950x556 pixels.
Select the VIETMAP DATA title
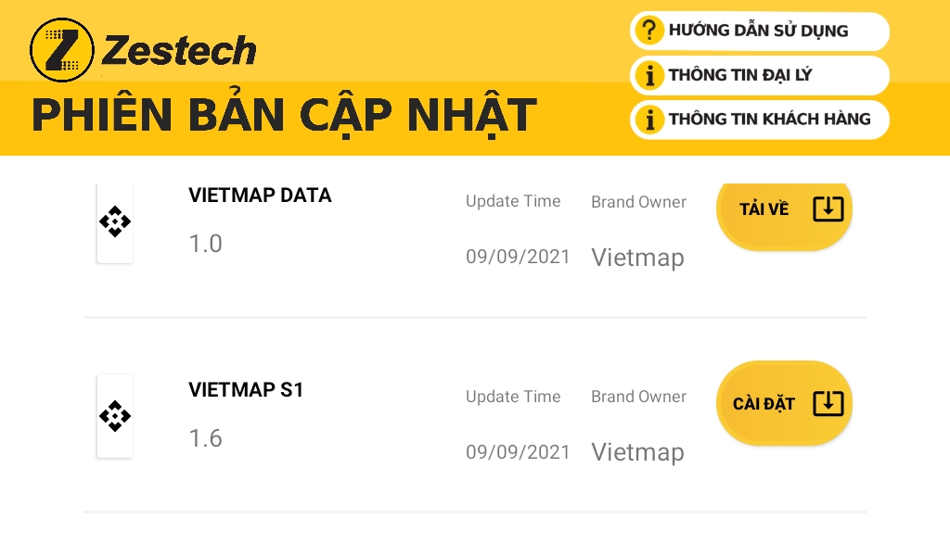260,196
